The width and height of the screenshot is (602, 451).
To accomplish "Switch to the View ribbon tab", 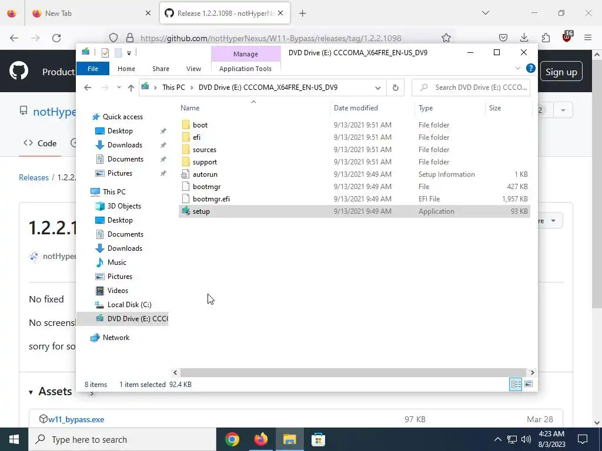I will (193, 69).
